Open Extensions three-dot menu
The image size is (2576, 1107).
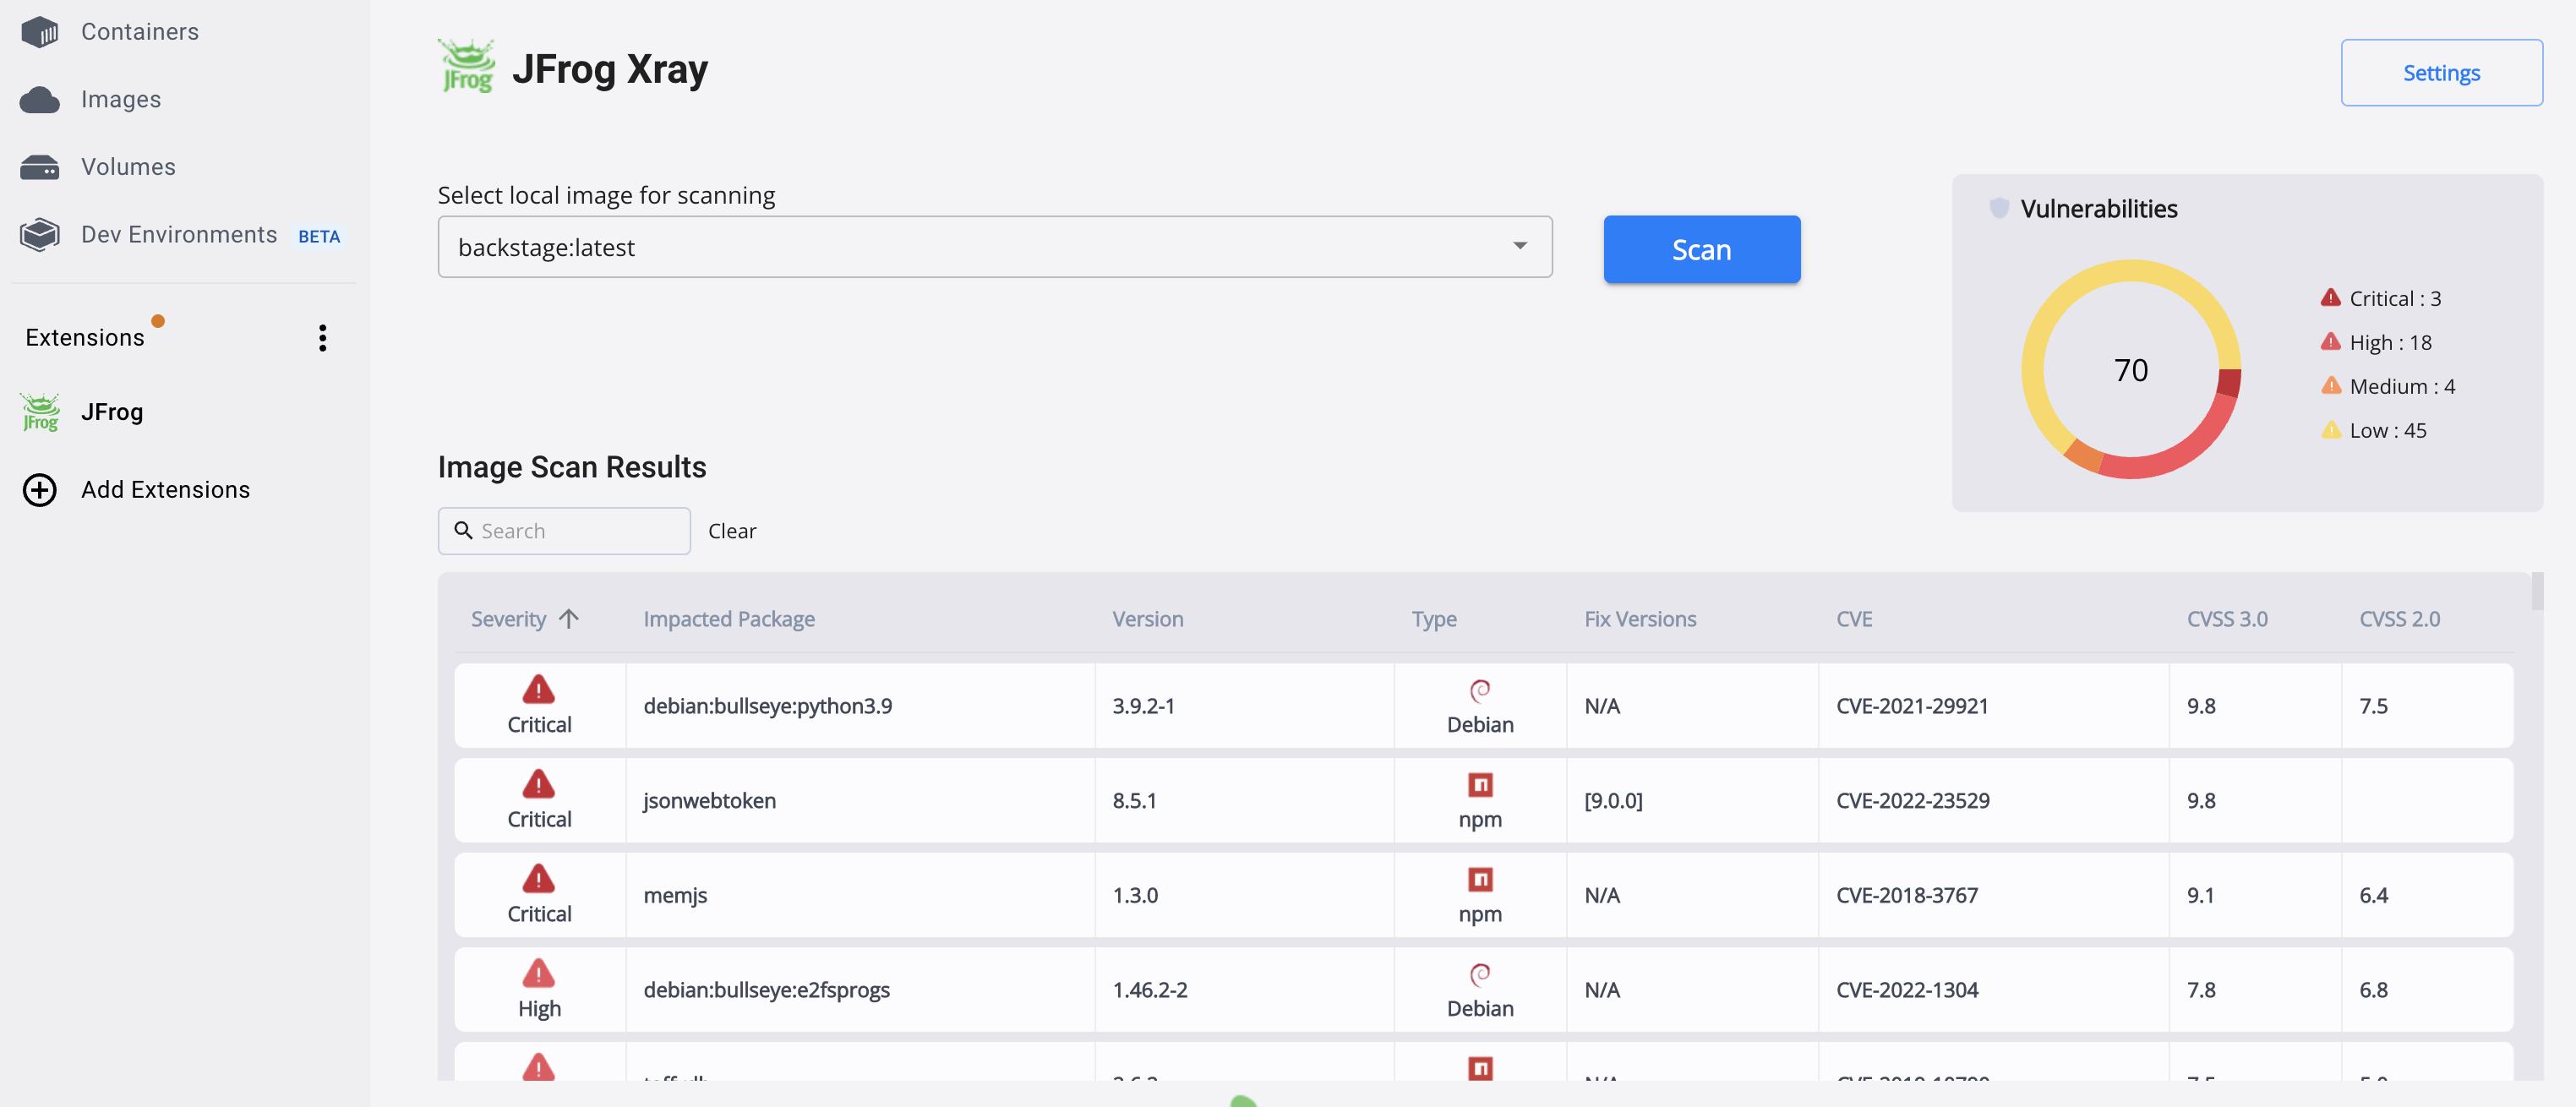(322, 338)
